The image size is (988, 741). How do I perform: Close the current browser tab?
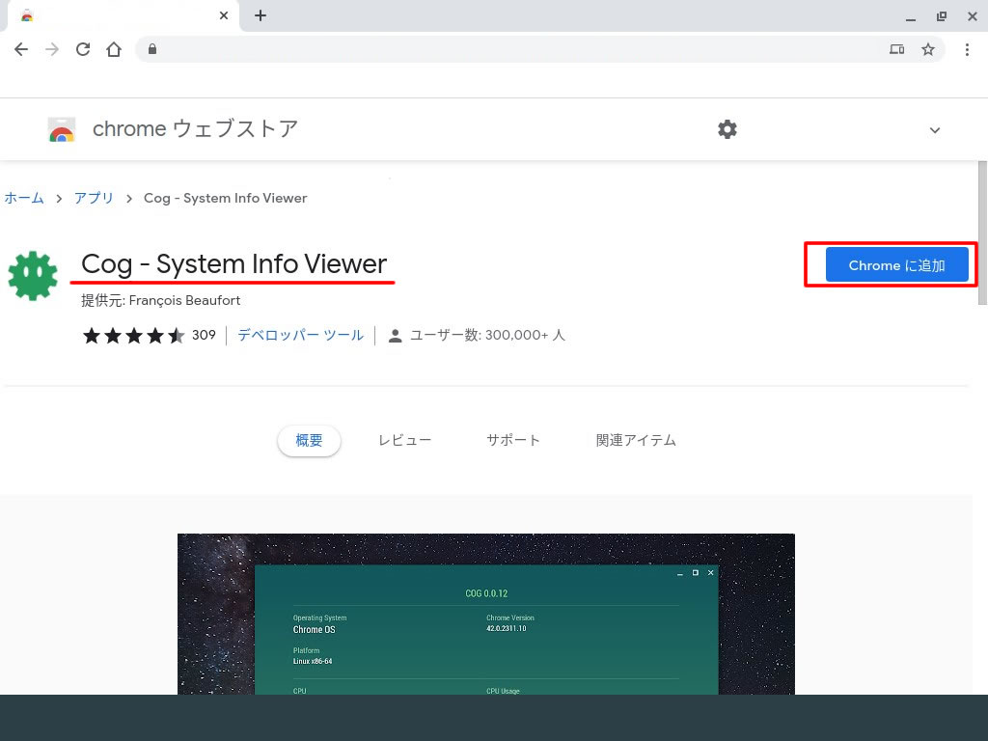pyautogui.click(x=224, y=15)
